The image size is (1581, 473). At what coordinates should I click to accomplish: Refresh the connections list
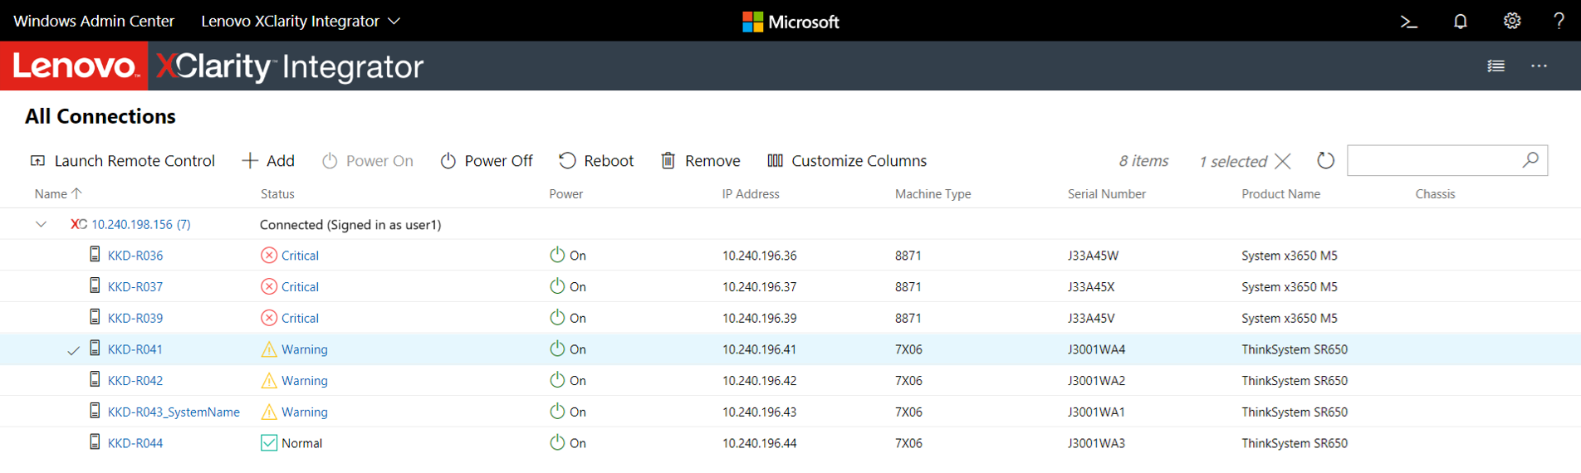(1325, 160)
